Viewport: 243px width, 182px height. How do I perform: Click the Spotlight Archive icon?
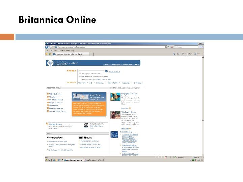pyautogui.click(x=47, y=124)
